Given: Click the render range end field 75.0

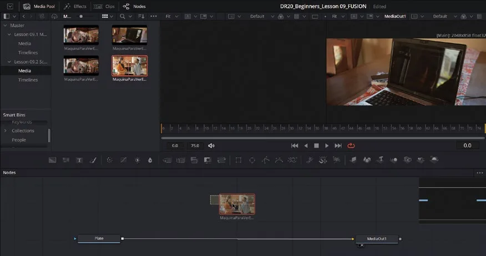Looking at the screenshot, I should coord(195,145).
